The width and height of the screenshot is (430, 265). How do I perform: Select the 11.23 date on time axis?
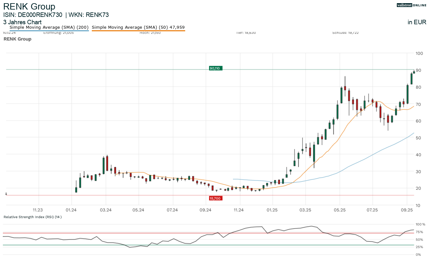click(38, 210)
